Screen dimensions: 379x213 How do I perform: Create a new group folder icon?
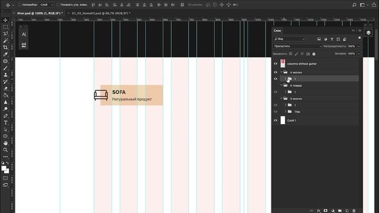click(340, 211)
